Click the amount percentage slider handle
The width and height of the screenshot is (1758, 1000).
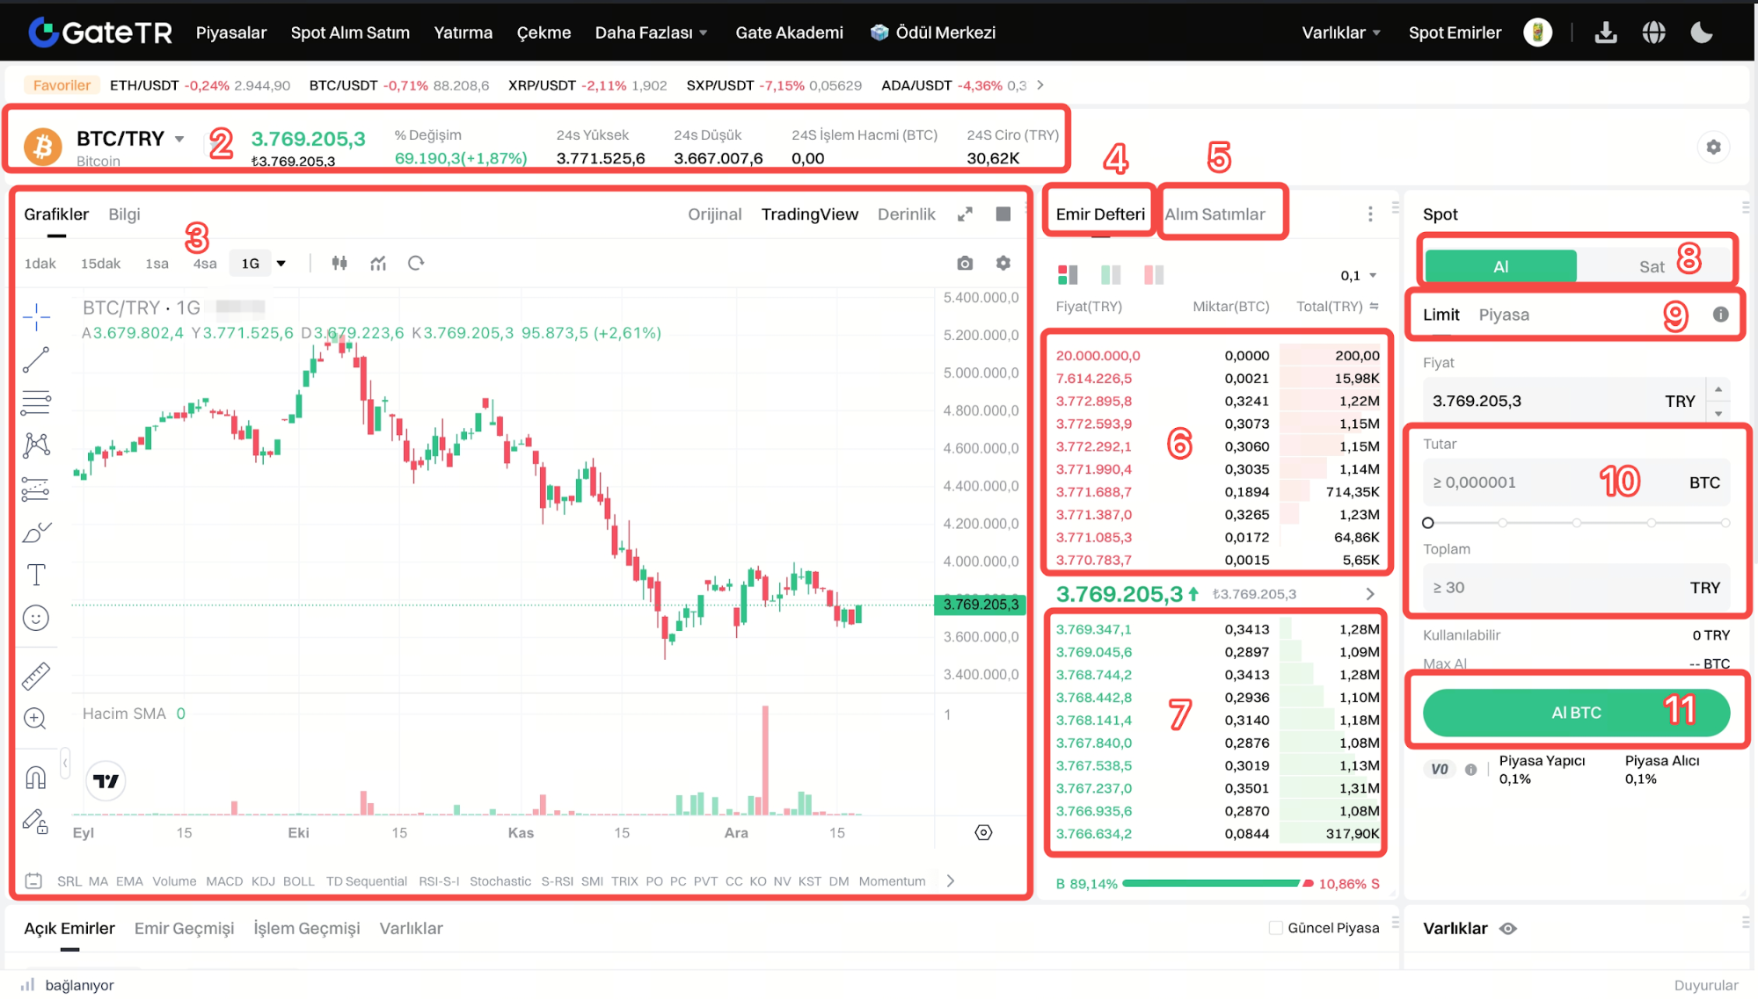[1428, 523]
